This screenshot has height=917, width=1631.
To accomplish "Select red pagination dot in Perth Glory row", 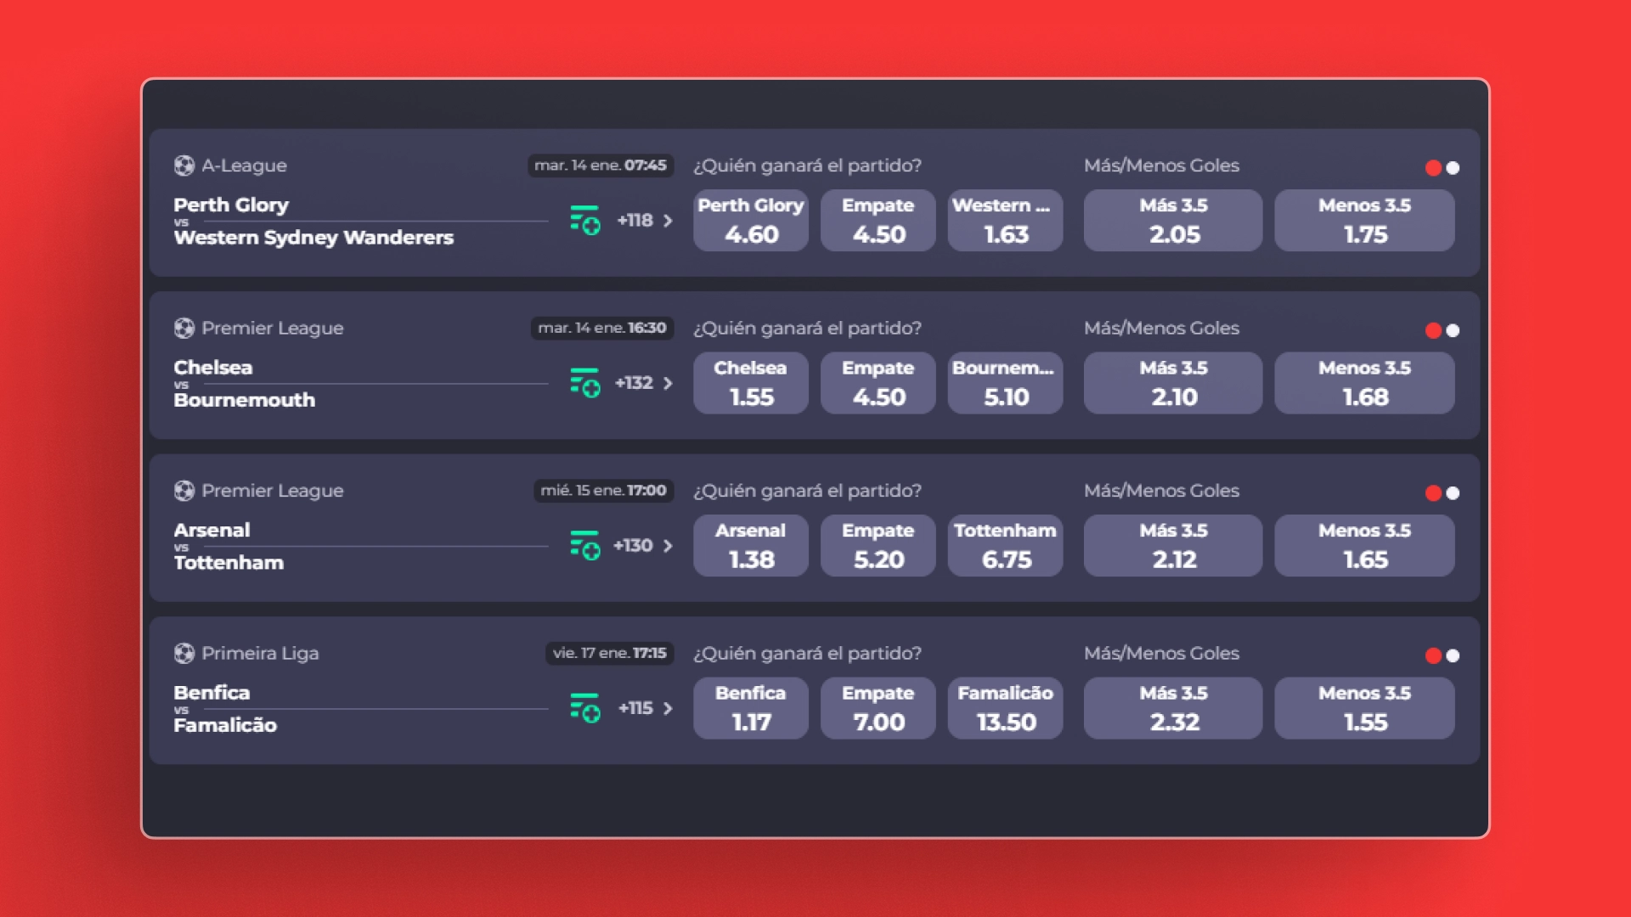I will pyautogui.click(x=1433, y=168).
